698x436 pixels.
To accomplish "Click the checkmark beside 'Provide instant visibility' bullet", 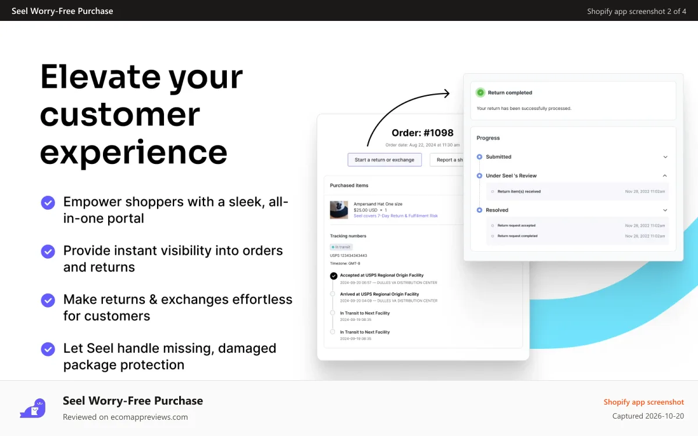I will 48,251.
